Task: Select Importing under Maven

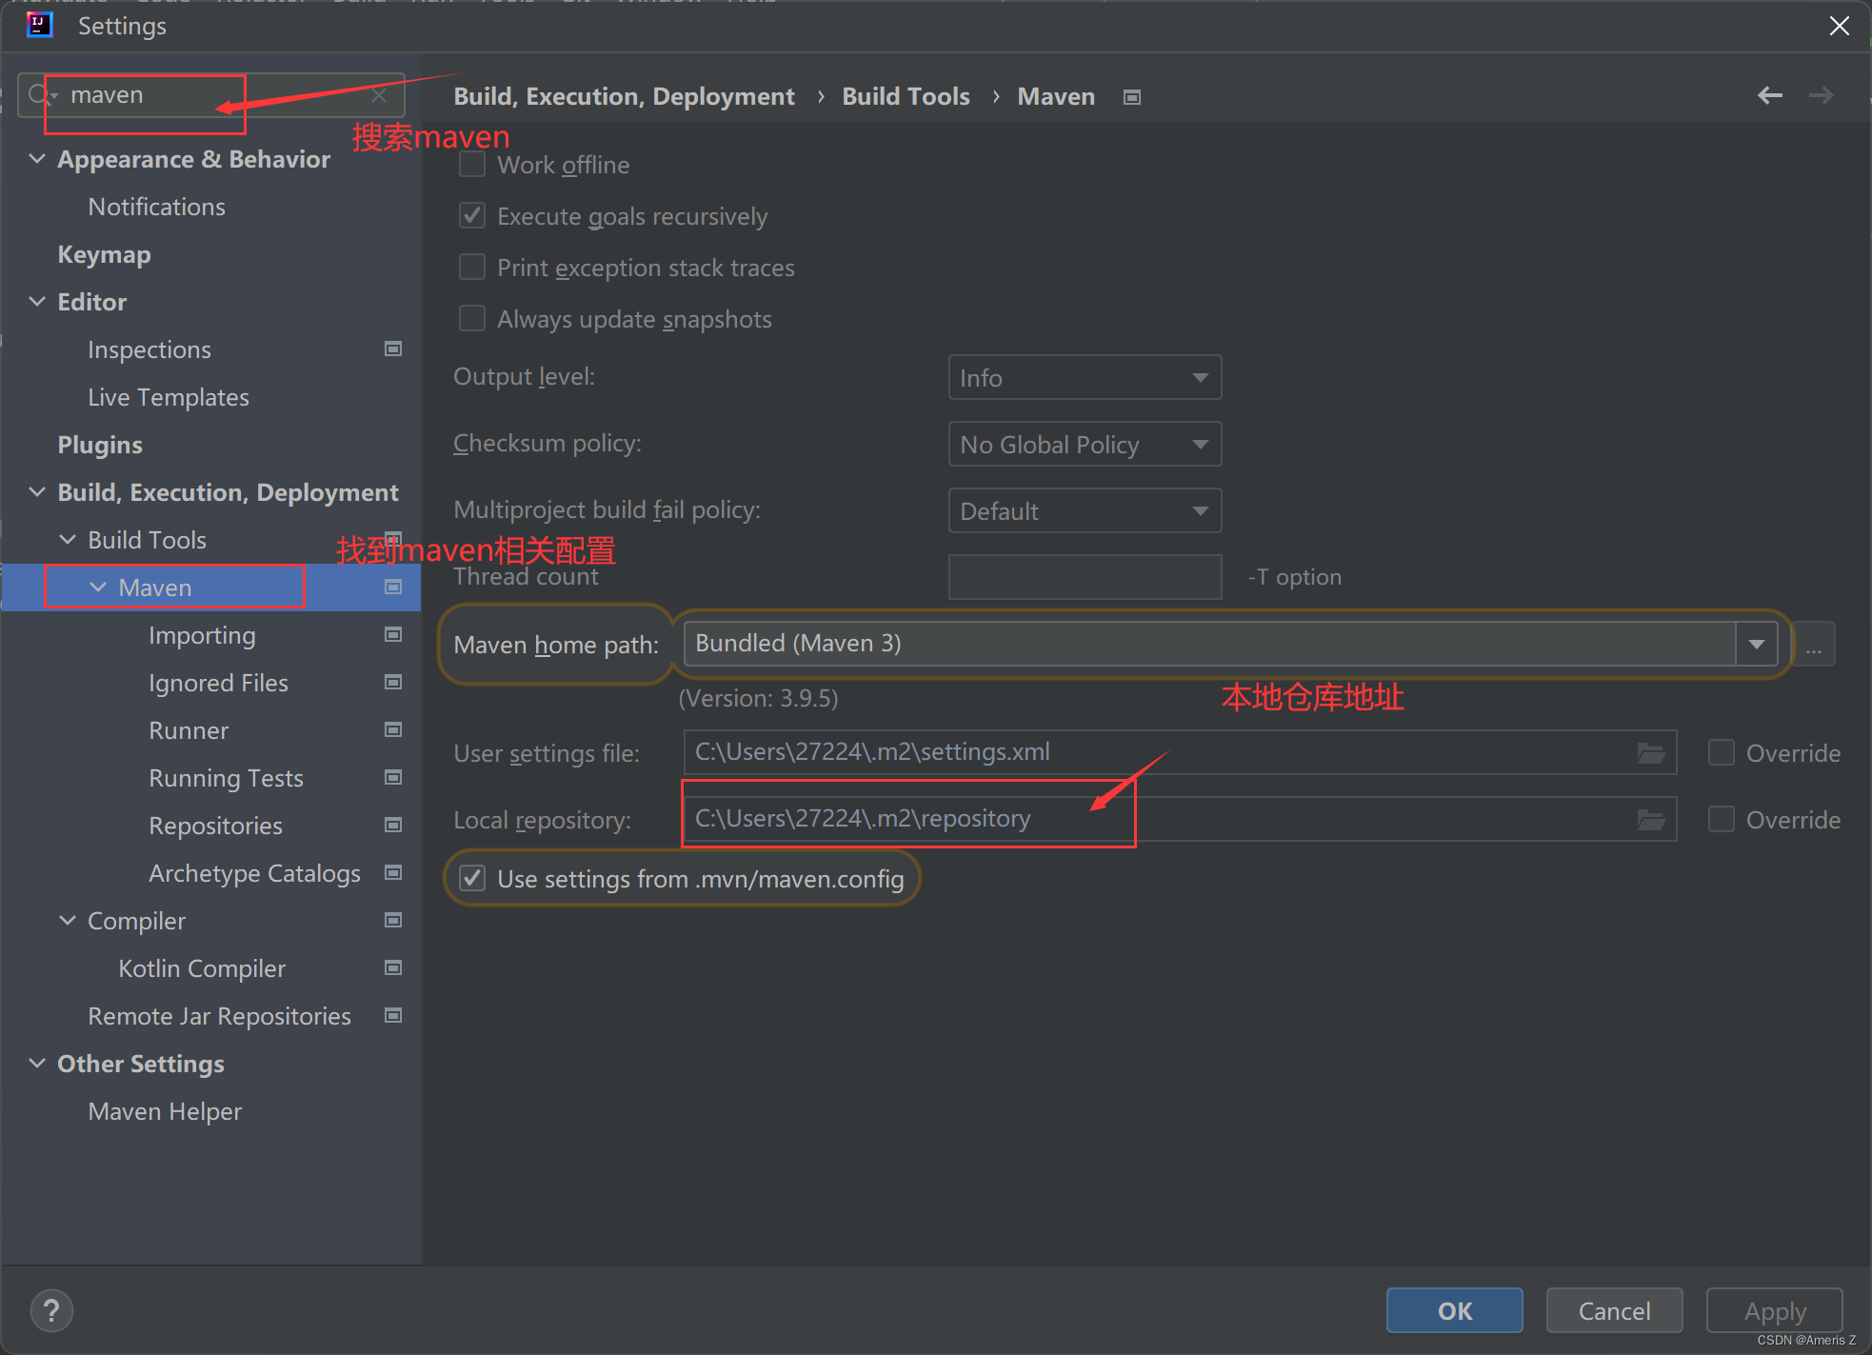Action: click(202, 635)
